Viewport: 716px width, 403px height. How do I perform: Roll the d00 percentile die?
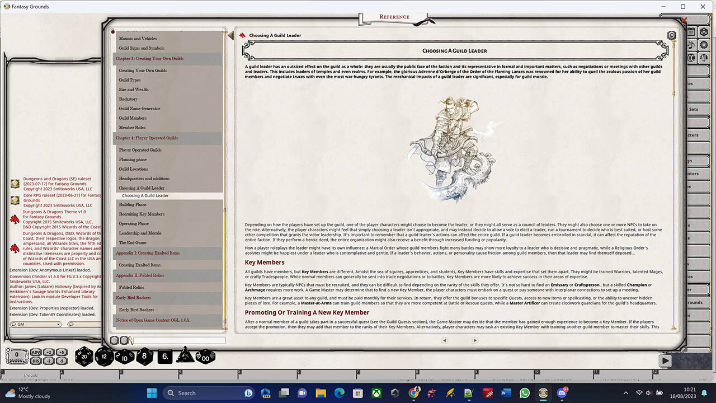tap(205, 357)
